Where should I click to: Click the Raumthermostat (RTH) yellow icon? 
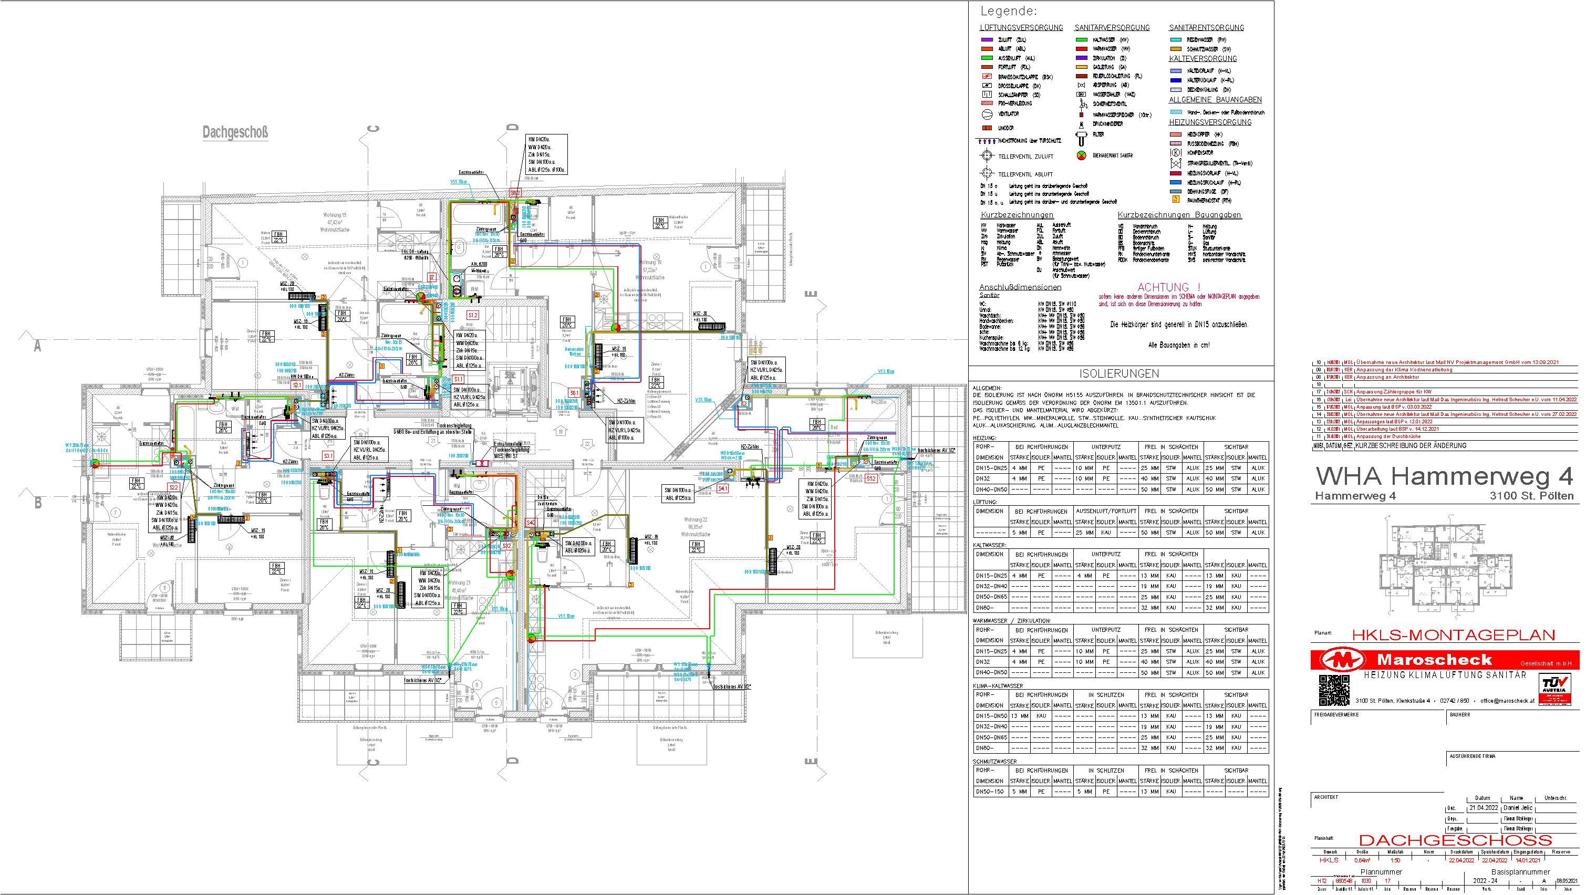point(1175,200)
